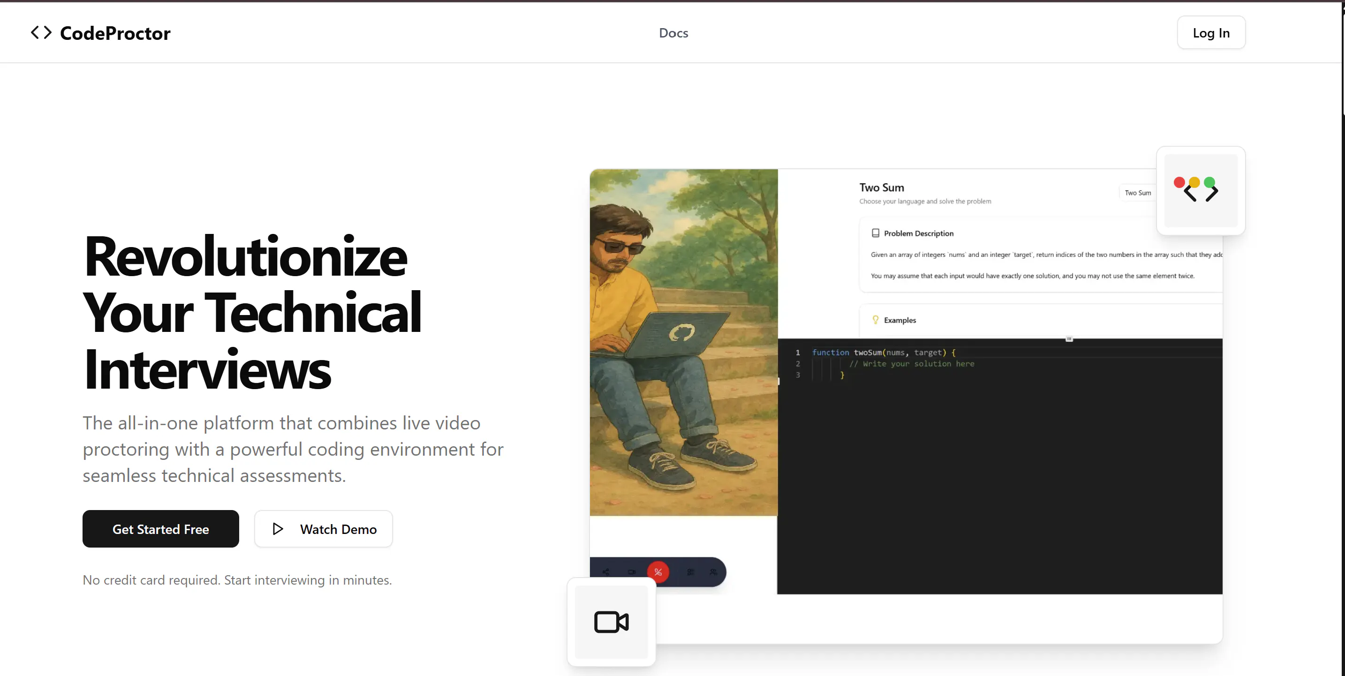Click the 'Examples' heading text
Image resolution: width=1345 pixels, height=676 pixels.
[x=899, y=320]
